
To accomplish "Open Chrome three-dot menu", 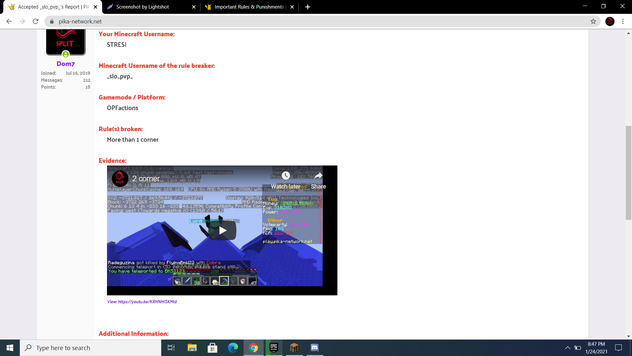I will [x=623, y=21].
